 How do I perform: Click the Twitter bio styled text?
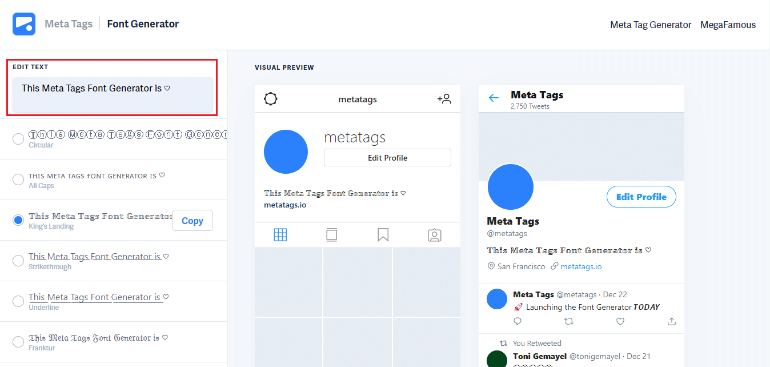(x=569, y=250)
